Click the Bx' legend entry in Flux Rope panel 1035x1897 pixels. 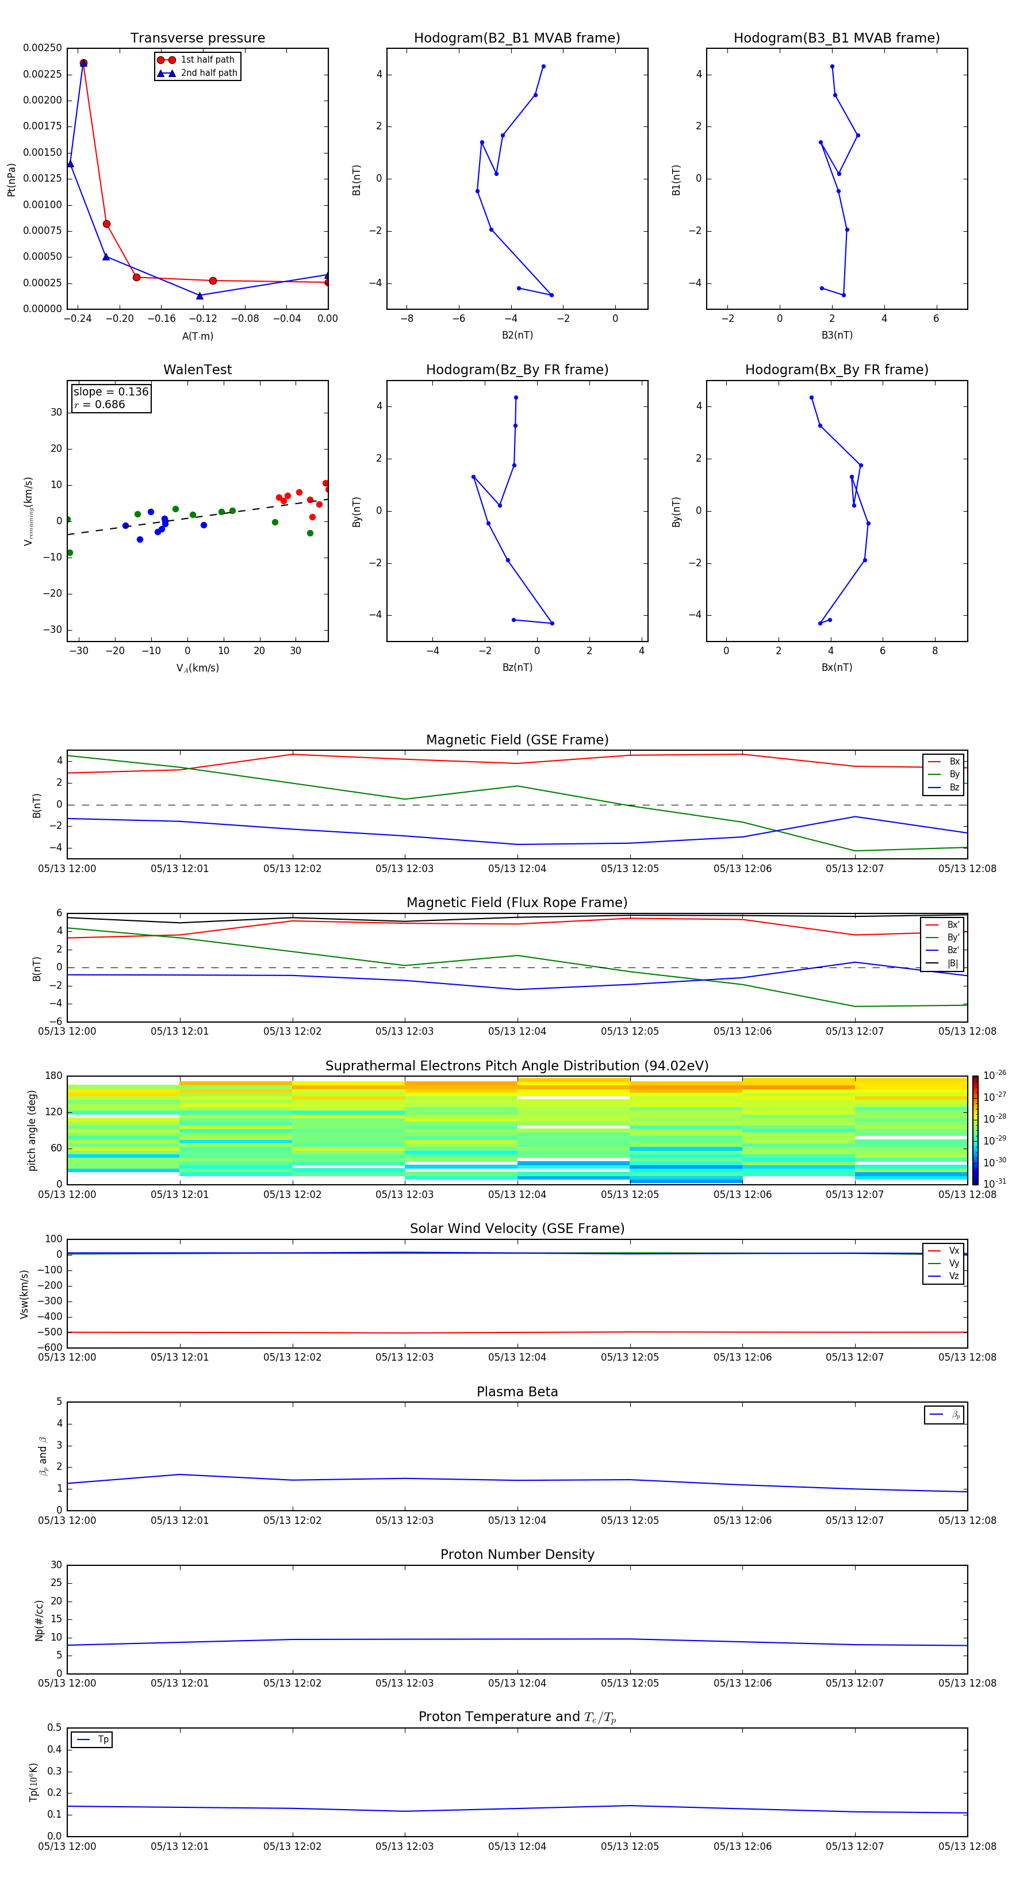coord(942,925)
